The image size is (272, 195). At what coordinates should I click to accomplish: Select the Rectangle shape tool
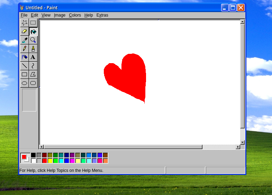[25, 75]
